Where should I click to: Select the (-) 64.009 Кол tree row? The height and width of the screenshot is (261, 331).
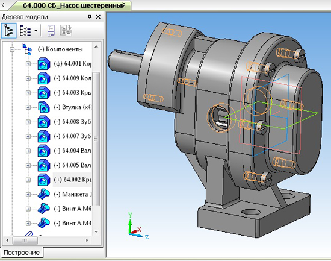click(73, 78)
